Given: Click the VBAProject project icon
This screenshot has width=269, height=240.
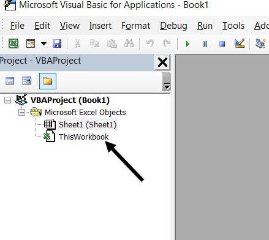Looking at the screenshot, I should point(21,100).
